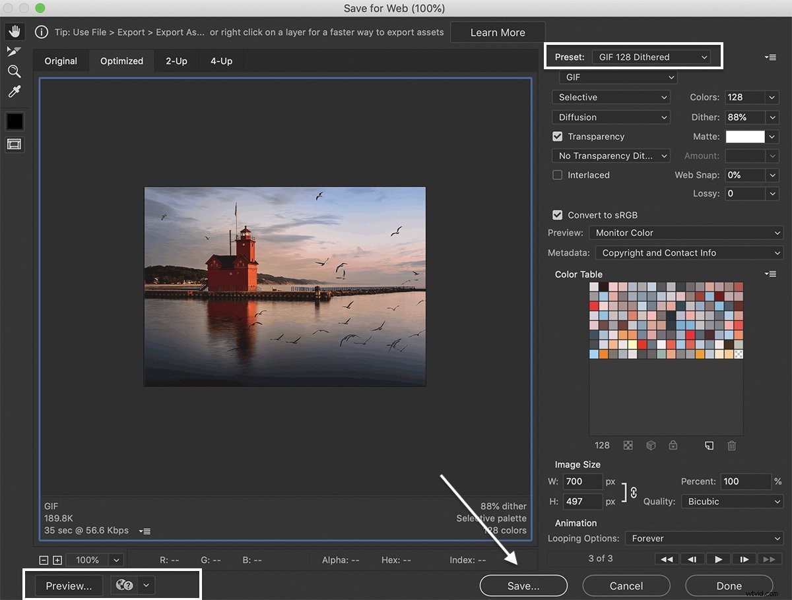
Task: Select the Eyedropper tool
Action: [15, 91]
